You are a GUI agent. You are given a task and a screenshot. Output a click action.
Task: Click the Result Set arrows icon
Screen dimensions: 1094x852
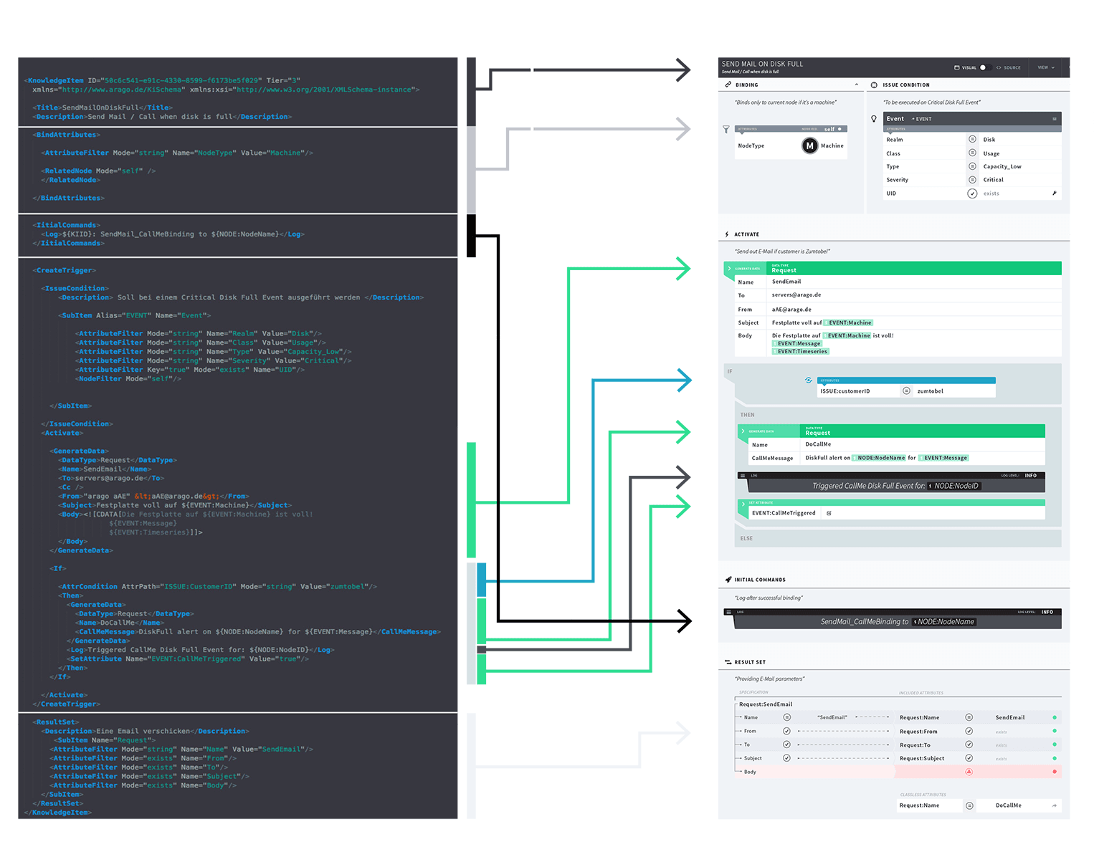(x=728, y=662)
